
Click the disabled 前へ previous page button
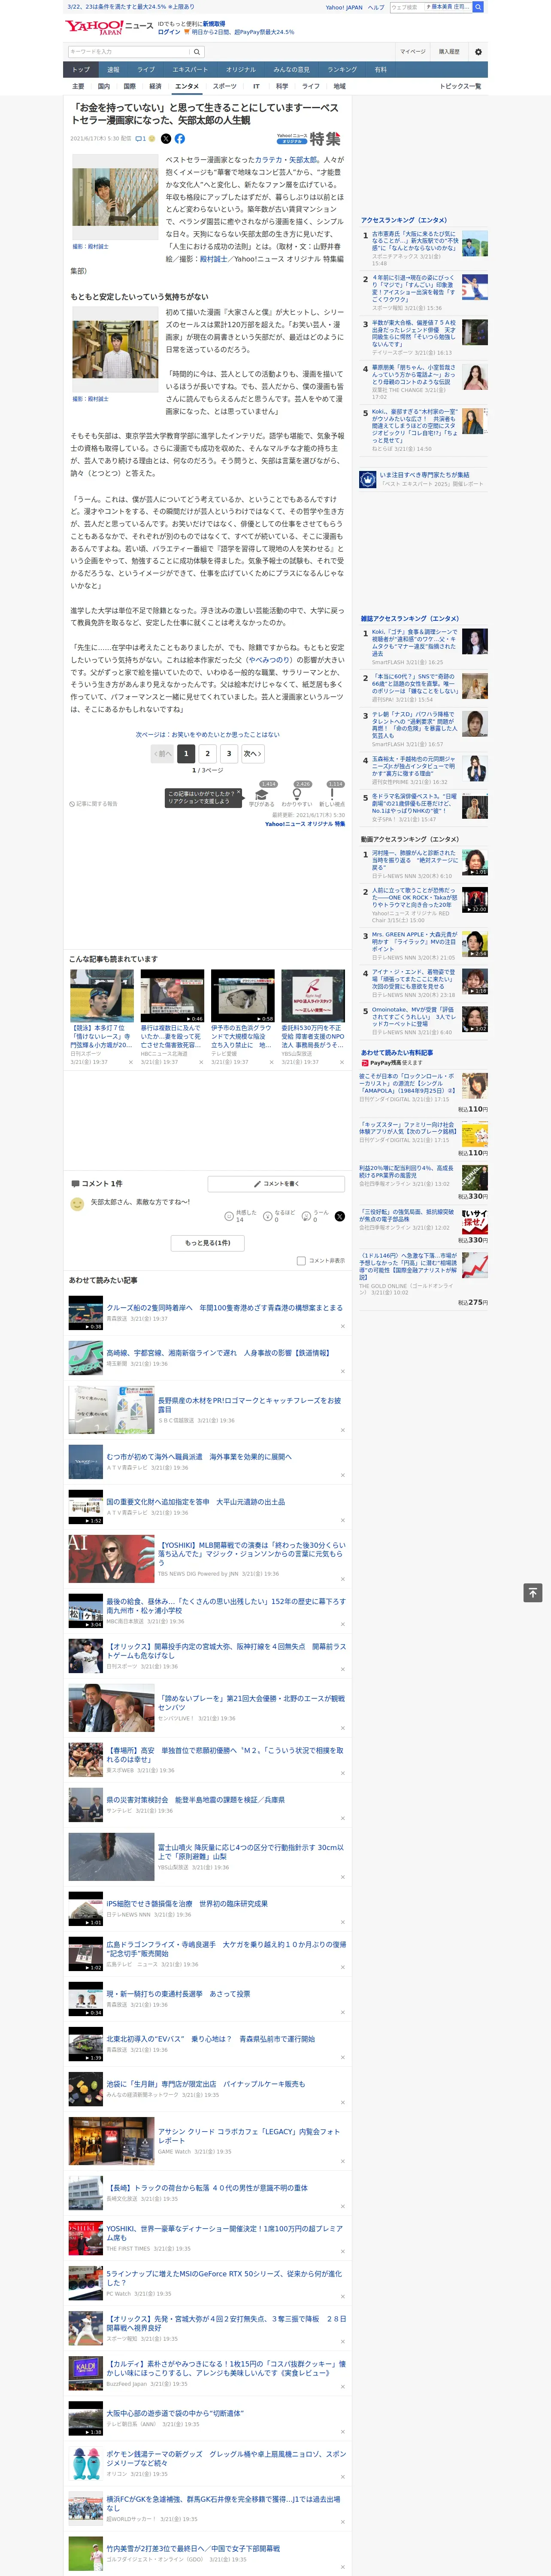point(162,753)
